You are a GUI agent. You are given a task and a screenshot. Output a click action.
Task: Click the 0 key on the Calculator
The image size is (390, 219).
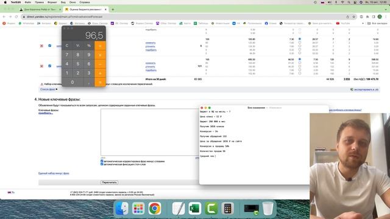coord(73,82)
